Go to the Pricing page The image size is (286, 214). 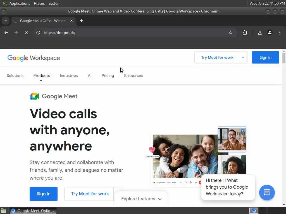pos(108,76)
